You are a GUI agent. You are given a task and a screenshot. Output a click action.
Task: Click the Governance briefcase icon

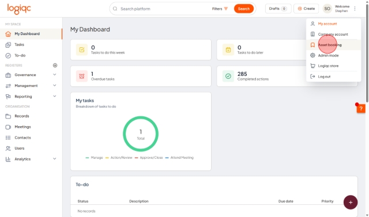pyautogui.click(x=8, y=75)
